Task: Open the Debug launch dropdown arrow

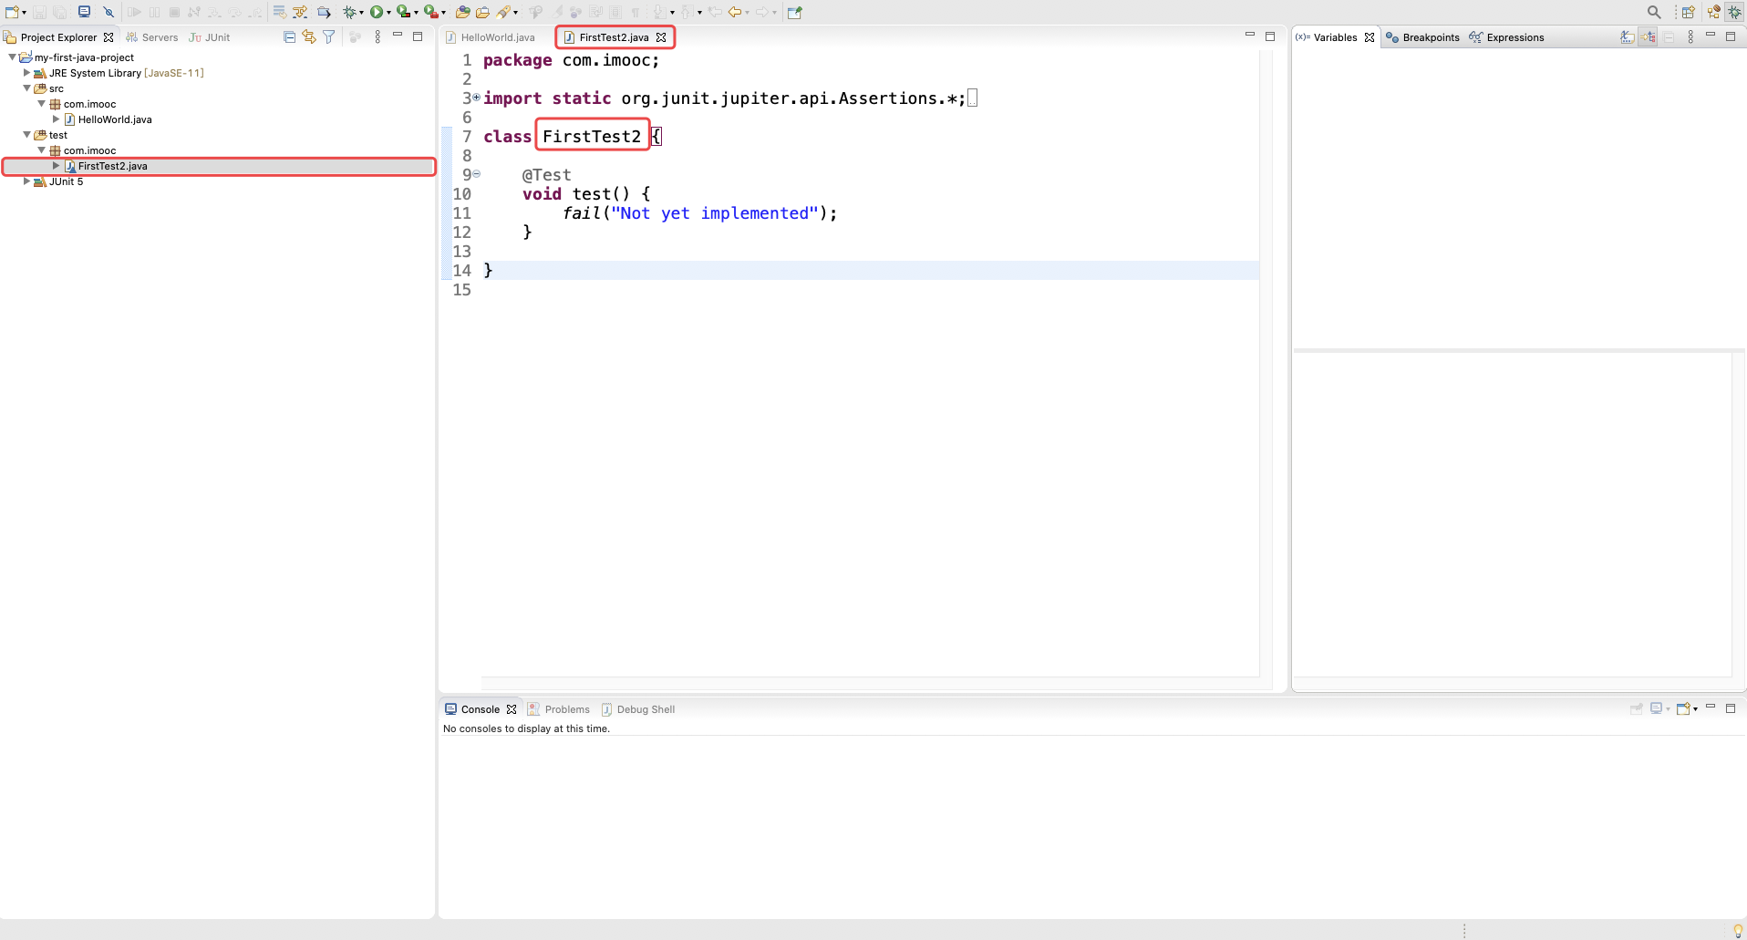Action: pos(361,13)
